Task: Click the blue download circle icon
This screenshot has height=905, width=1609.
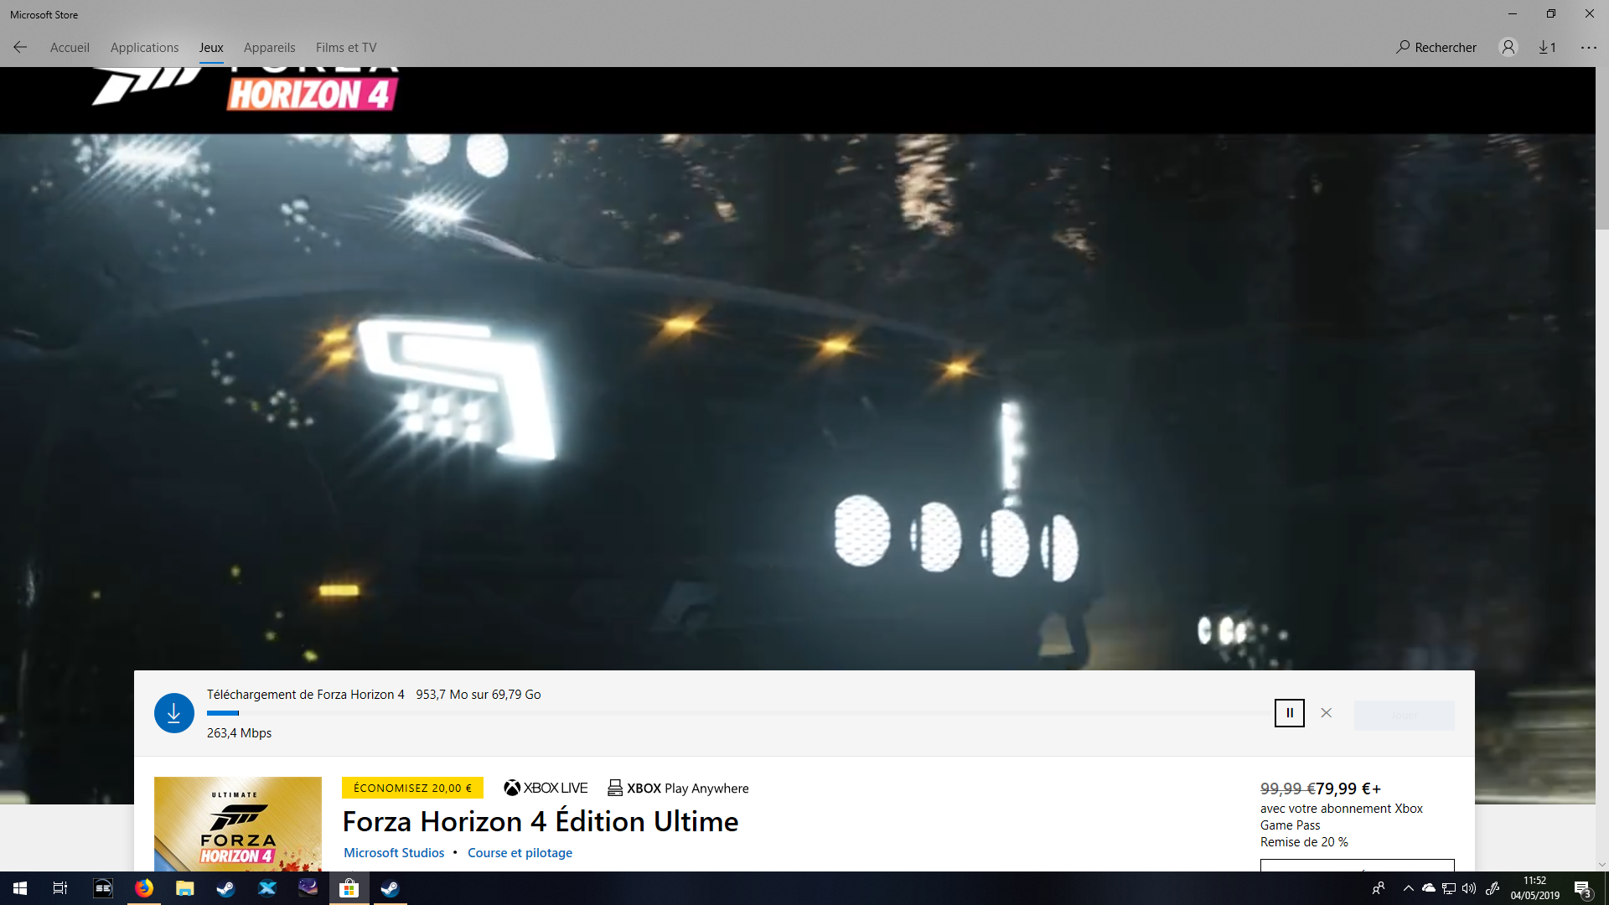Action: pyautogui.click(x=174, y=713)
